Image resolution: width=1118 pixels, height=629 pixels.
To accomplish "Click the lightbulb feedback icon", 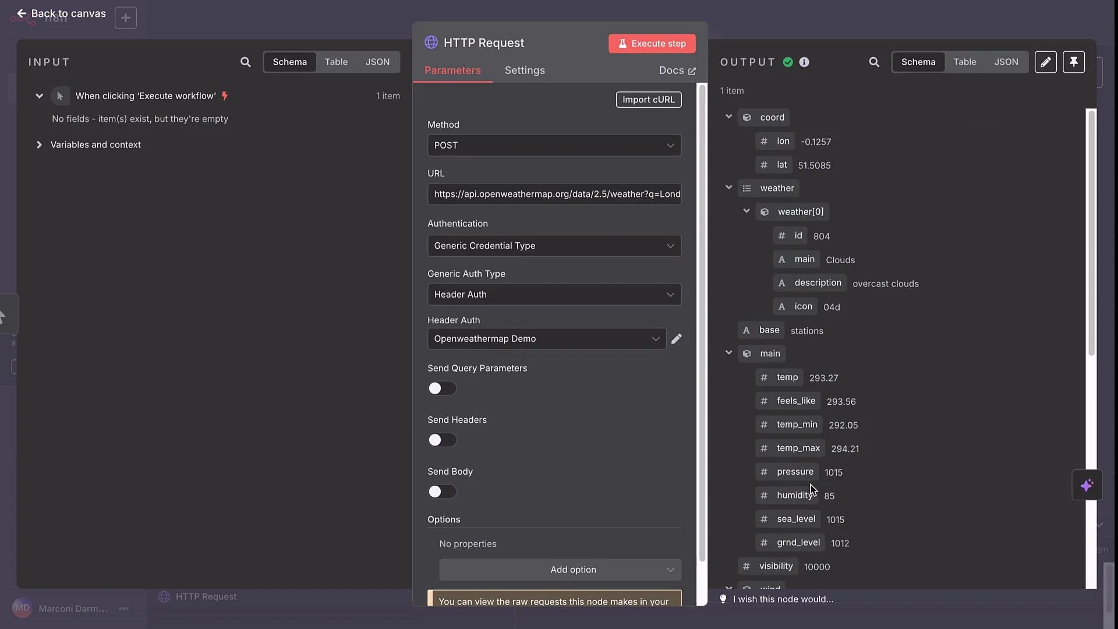I will coord(723,599).
